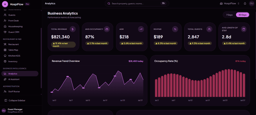The height and width of the screenshot is (115, 256).
Task: Click the ⌘K shortcut badge
Action: (x=163, y=4)
